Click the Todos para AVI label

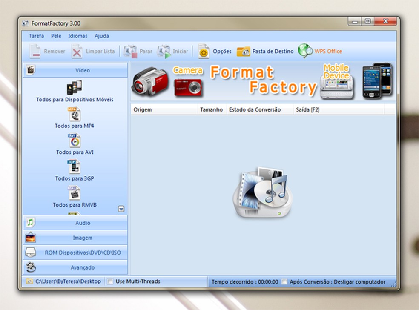coord(75,152)
